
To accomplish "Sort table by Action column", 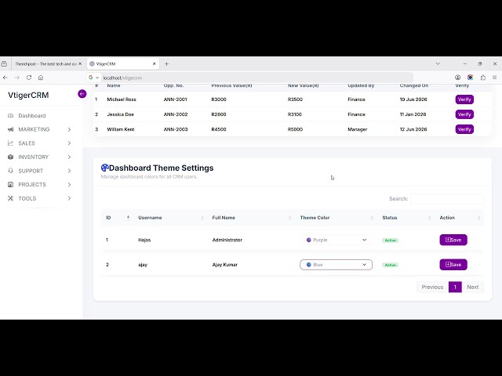I will (459, 218).
